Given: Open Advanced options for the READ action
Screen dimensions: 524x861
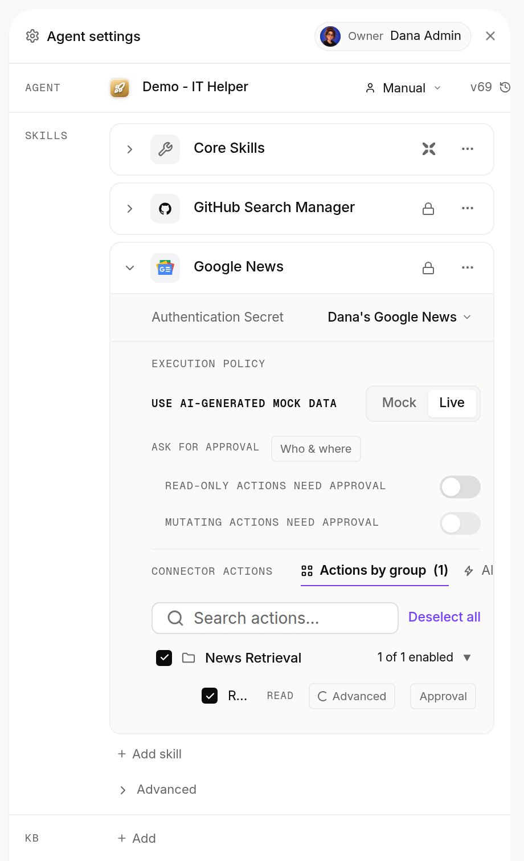Looking at the screenshot, I should click(352, 696).
